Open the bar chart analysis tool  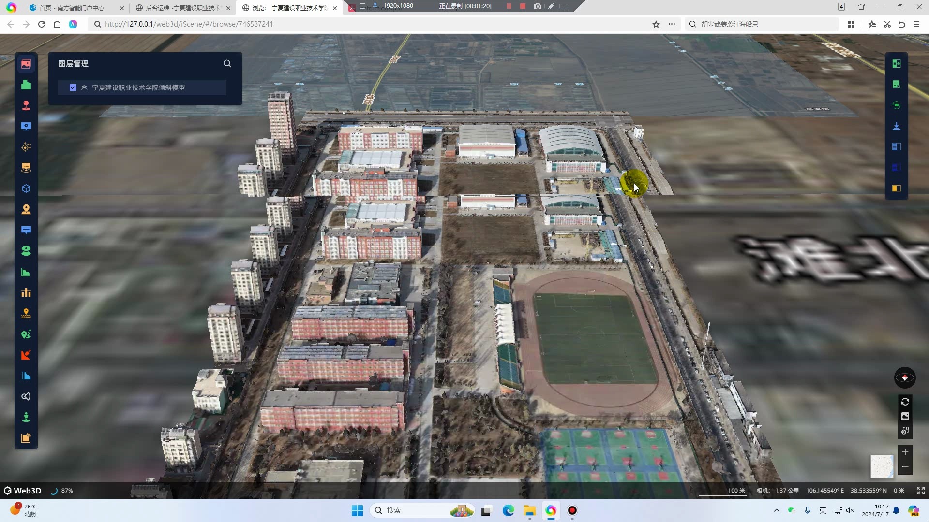point(26,292)
